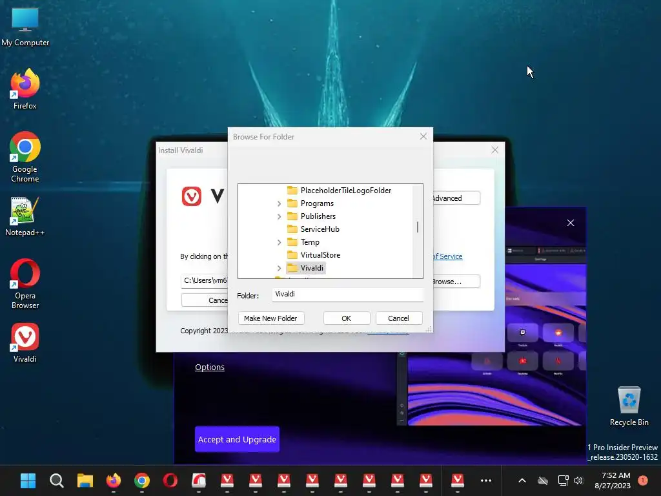Open the volume control tray icon
661x496 pixels.
[578, 480]
